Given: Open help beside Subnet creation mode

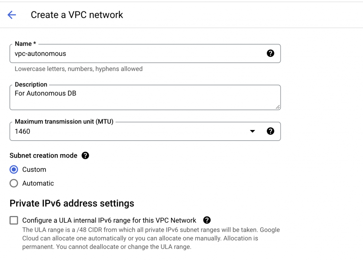Looking at the screenshot, I should tap(85, 156).
